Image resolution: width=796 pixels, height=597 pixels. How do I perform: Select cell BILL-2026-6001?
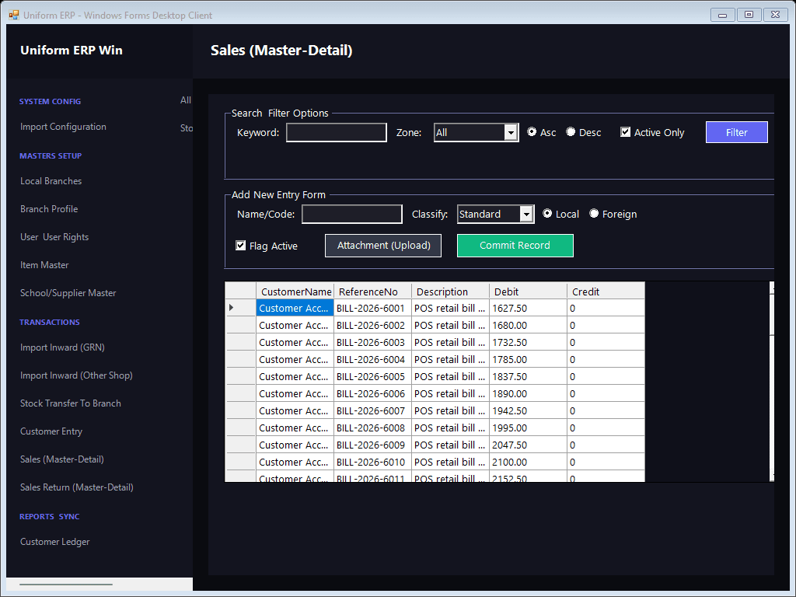(372, 308)
